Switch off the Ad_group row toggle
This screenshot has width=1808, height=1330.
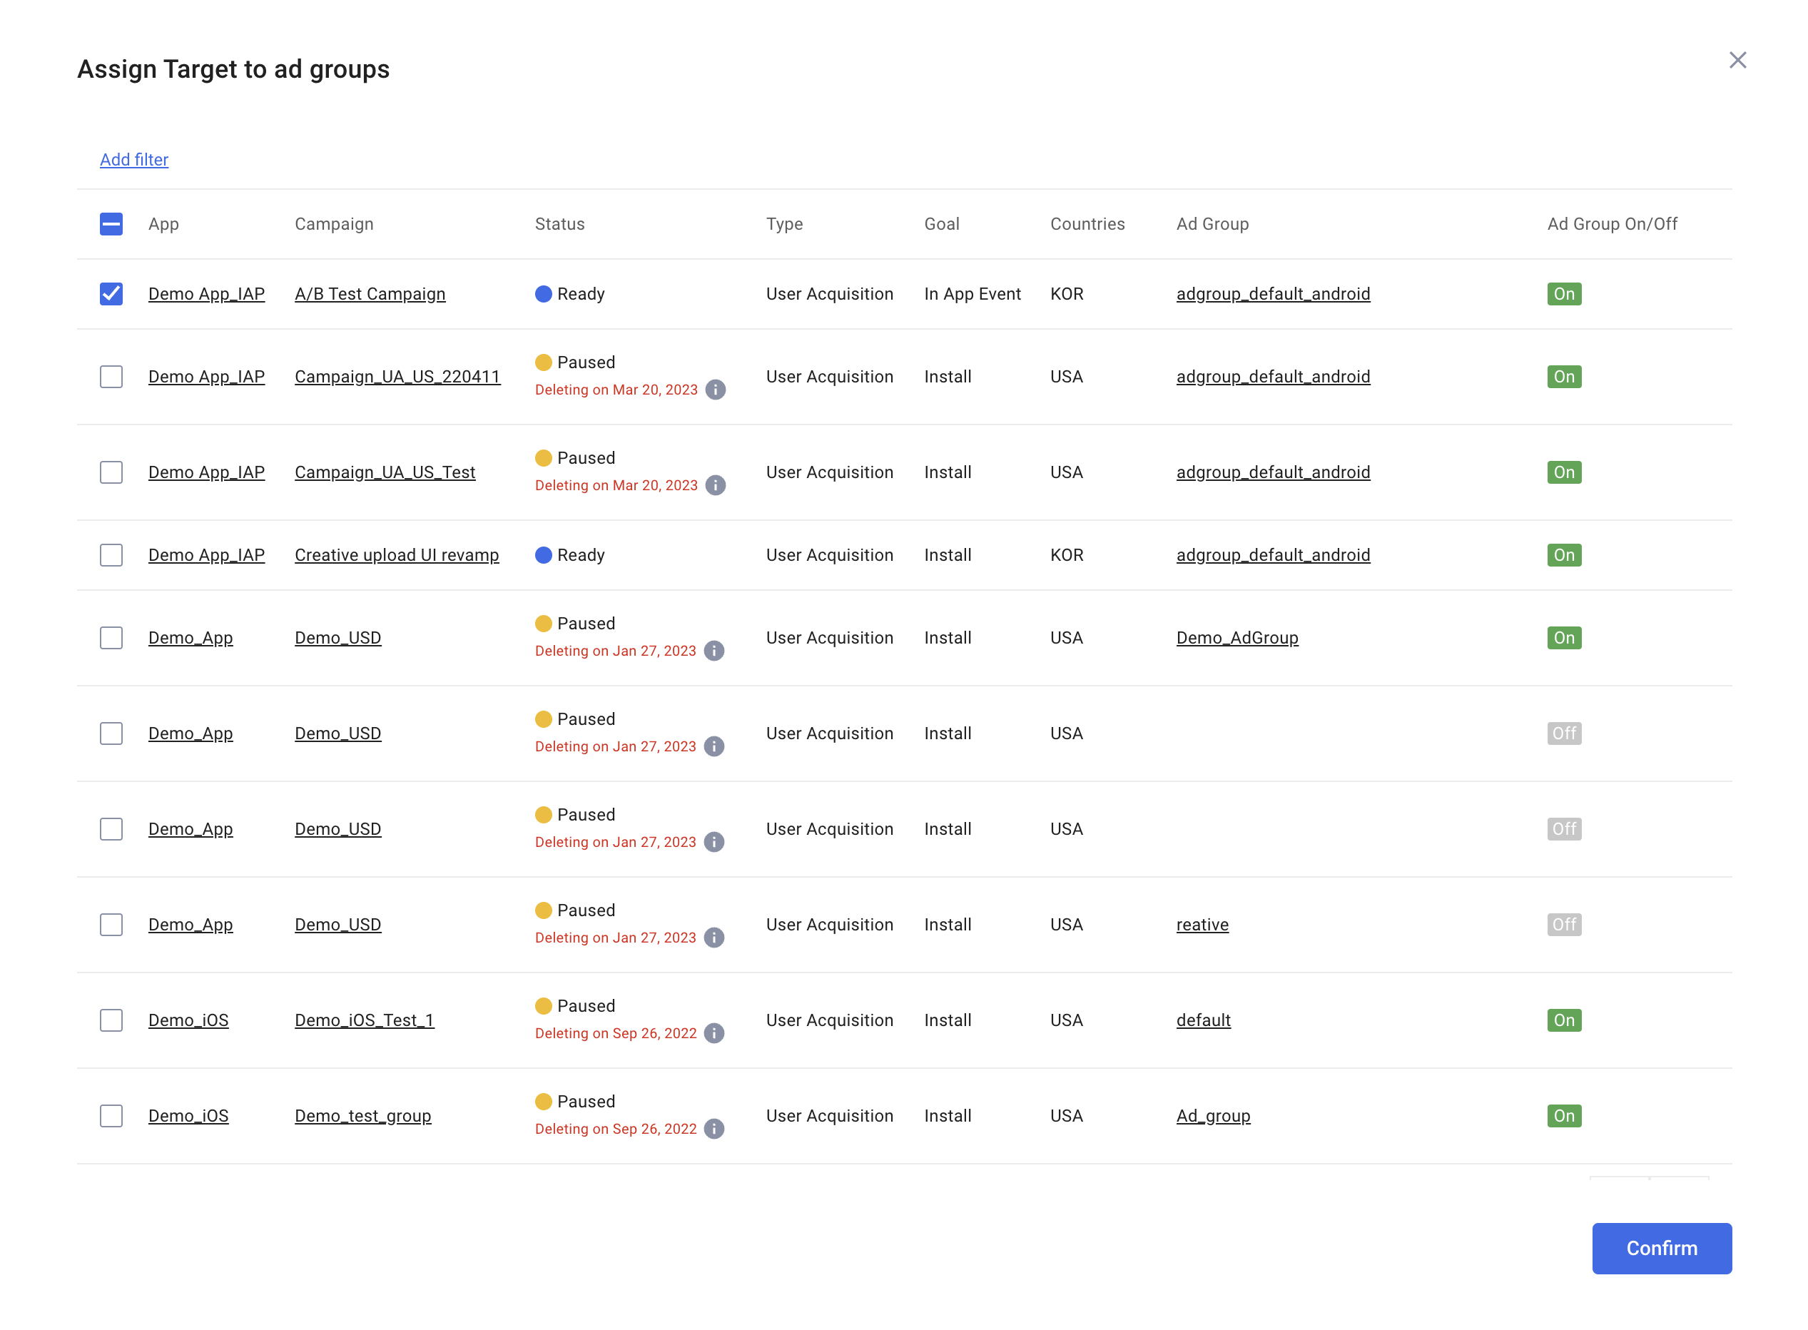[x=1564, y=1115]
